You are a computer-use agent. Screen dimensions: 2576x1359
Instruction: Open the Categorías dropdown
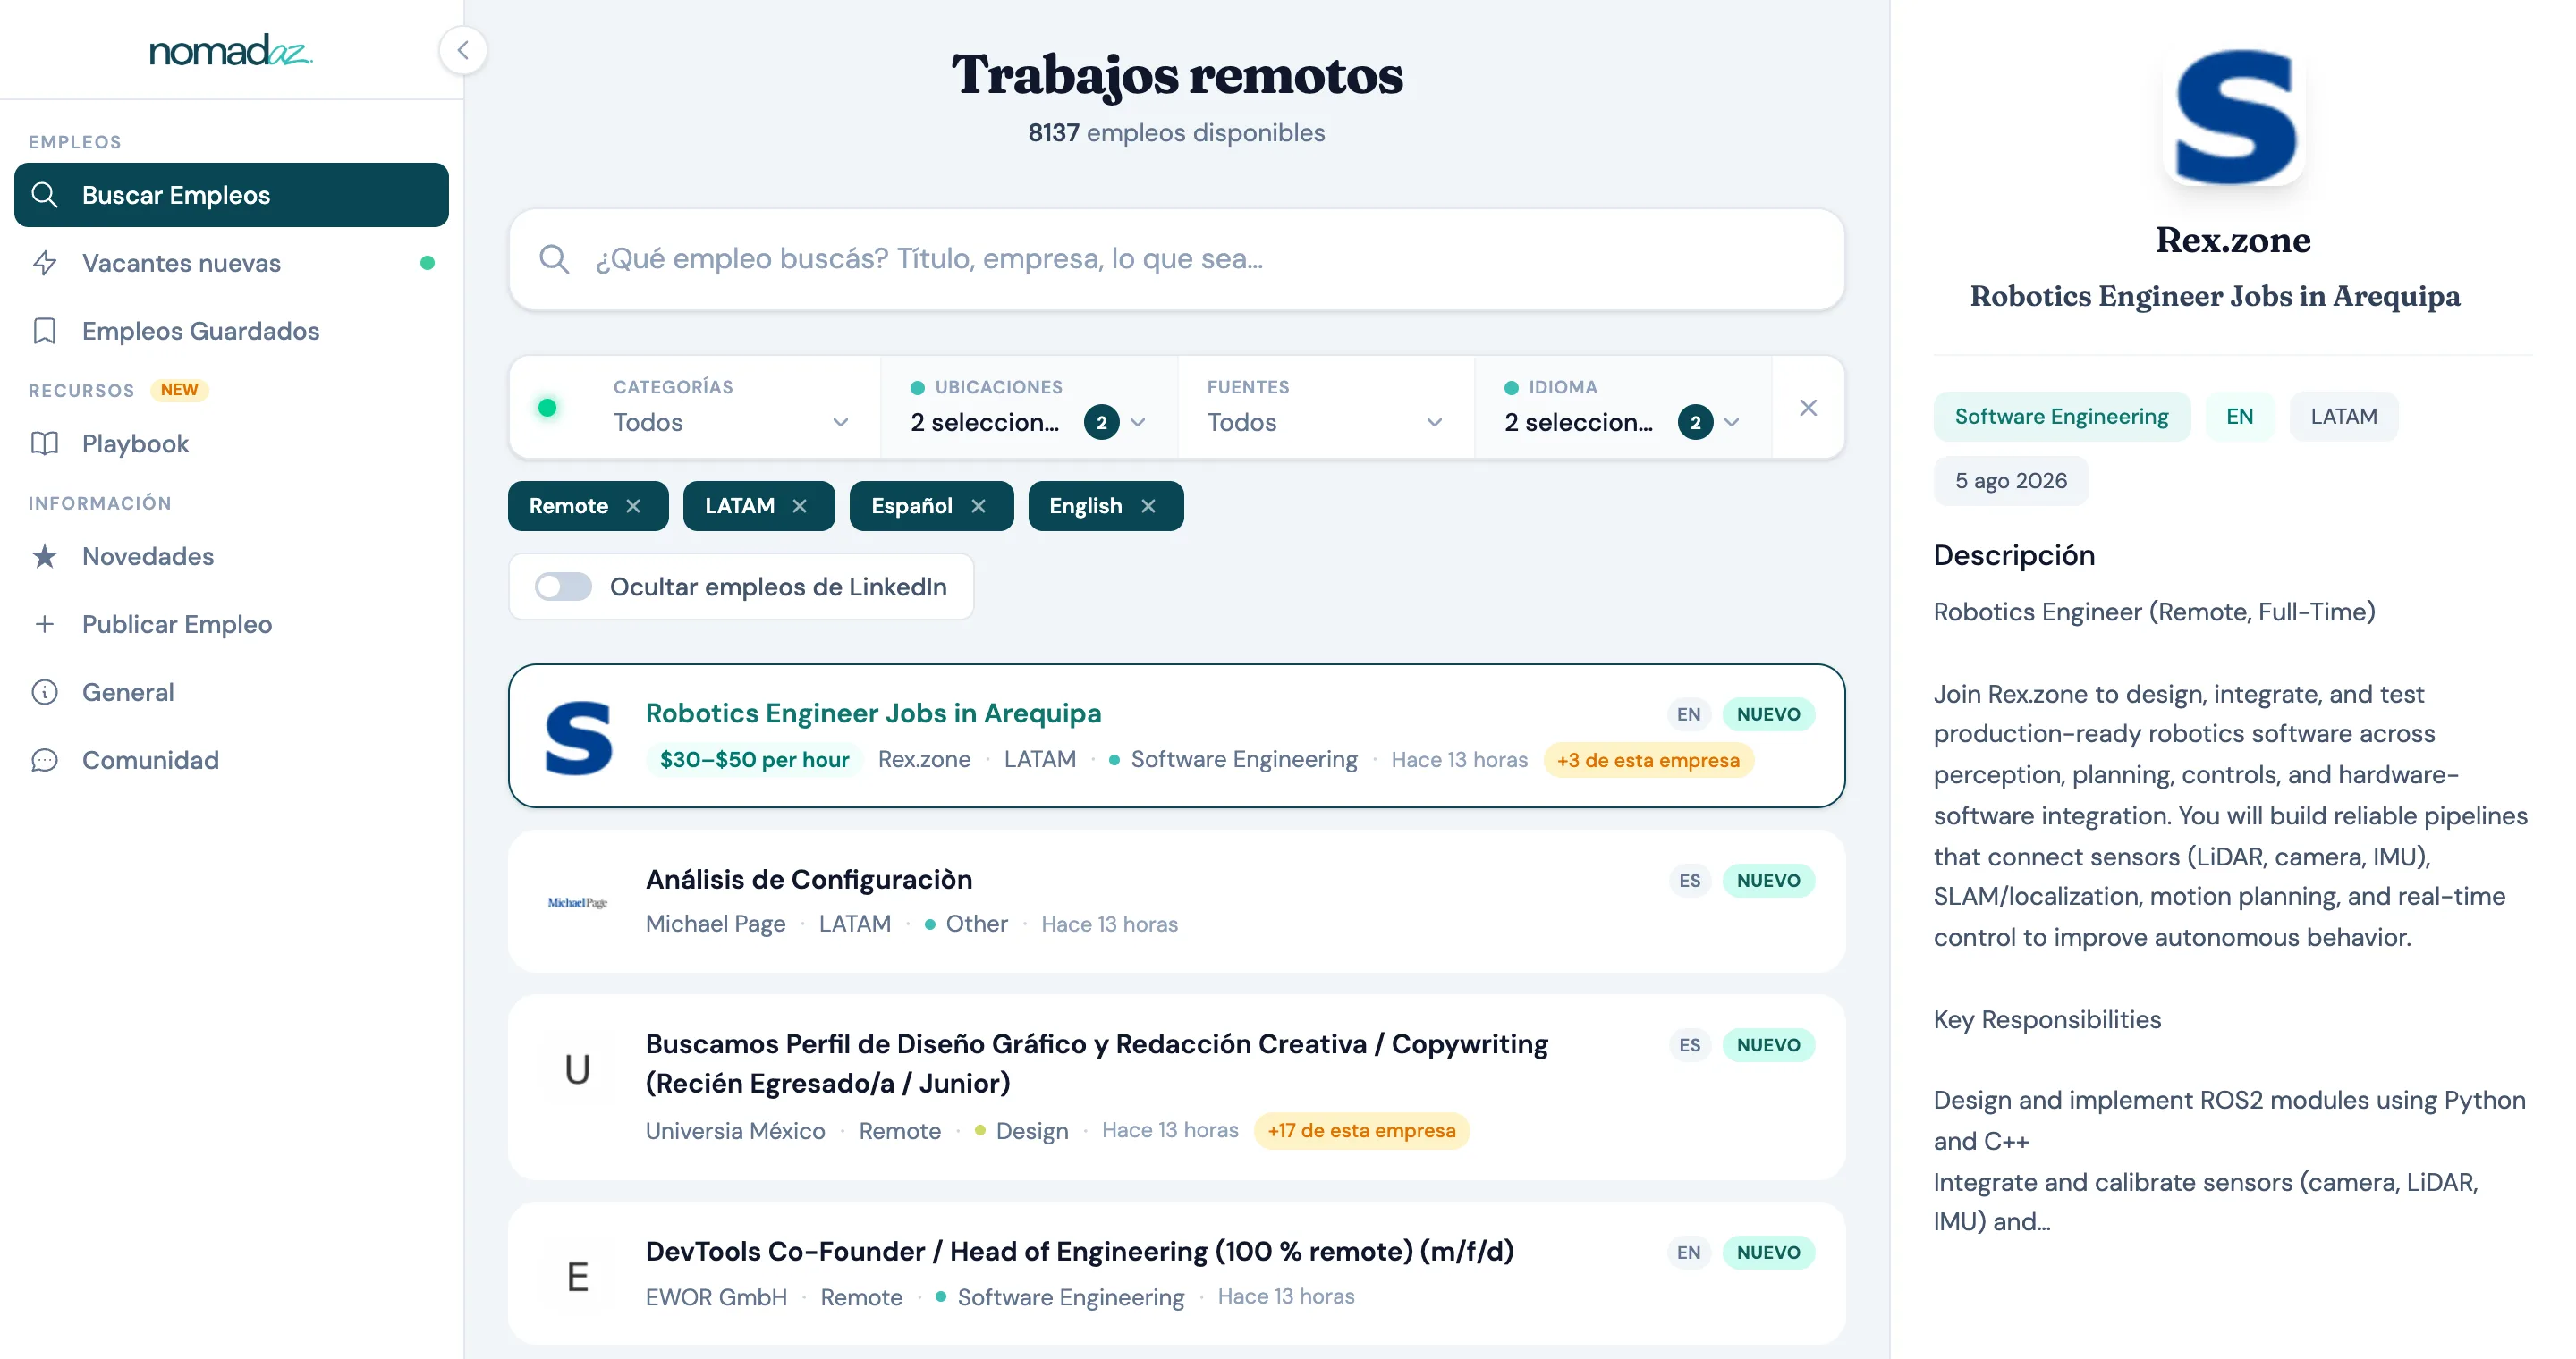730,408
